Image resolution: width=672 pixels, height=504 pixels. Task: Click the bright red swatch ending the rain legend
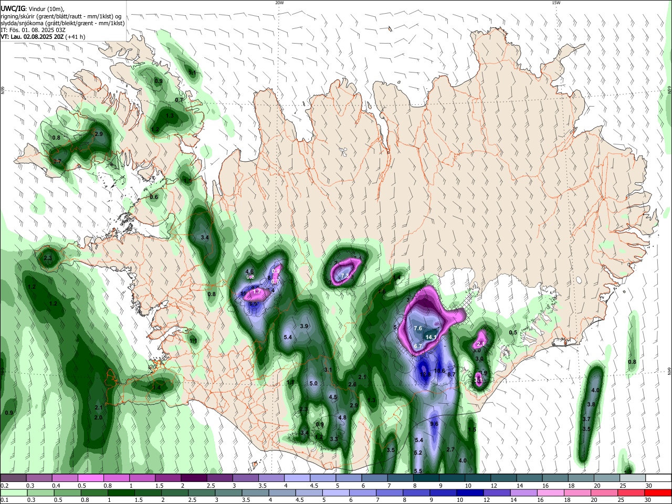pyautogui.click(x=657, y=492)
